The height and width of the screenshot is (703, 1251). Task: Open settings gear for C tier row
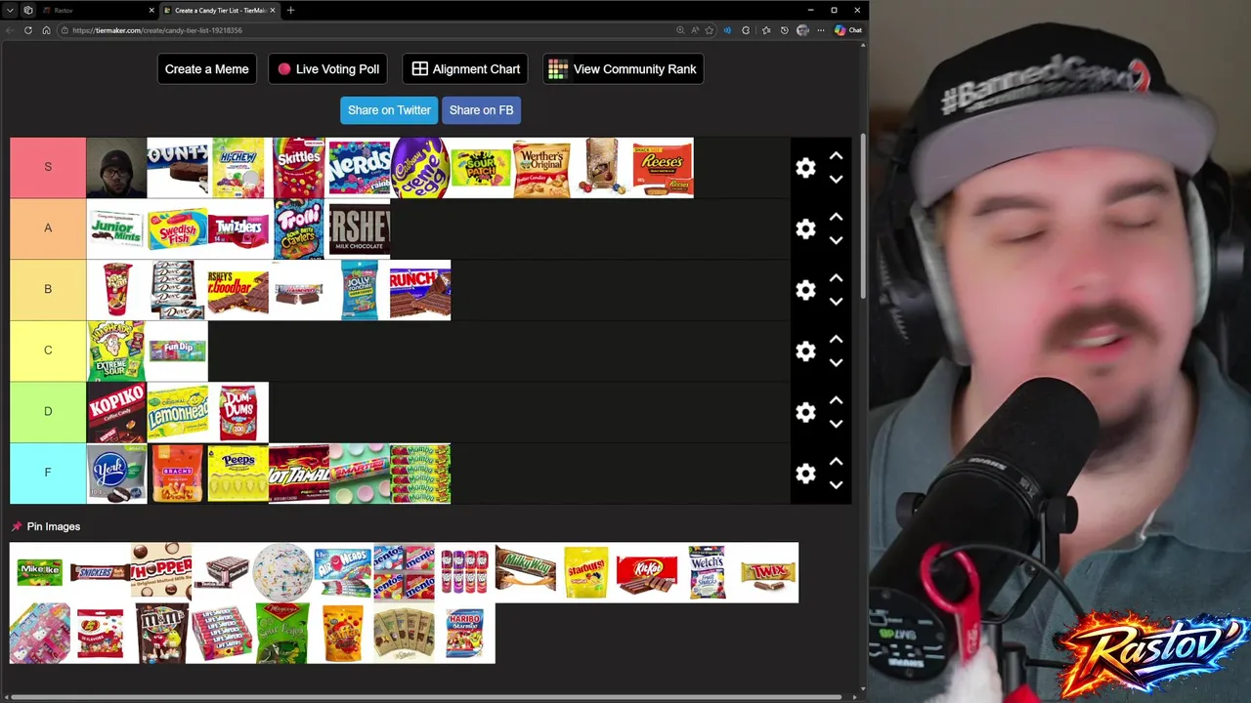click(x=805, y=351)
